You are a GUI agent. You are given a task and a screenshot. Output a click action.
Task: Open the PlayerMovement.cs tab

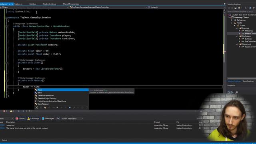pos(71,4)
